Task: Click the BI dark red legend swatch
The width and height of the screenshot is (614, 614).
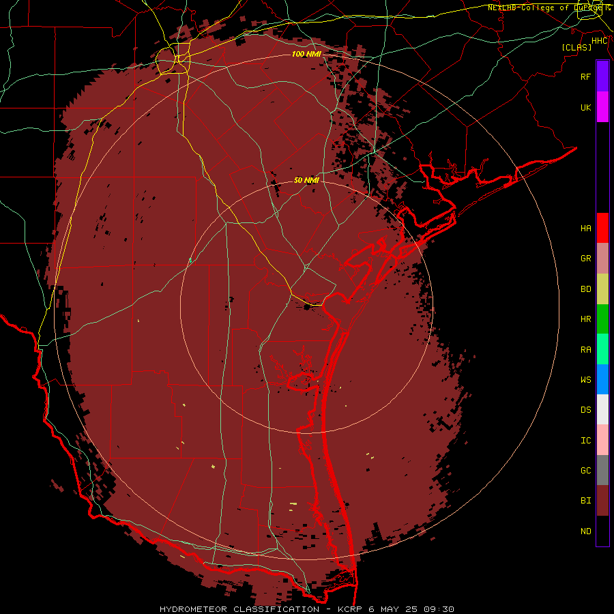Action: pos(602,501)
